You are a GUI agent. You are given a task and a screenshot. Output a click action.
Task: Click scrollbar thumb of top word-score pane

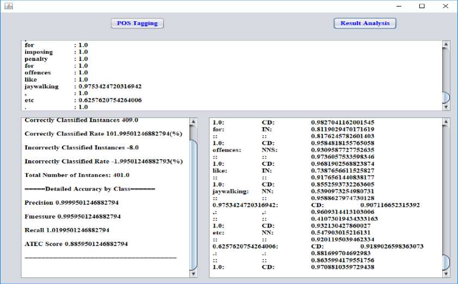tap(446, 97)
